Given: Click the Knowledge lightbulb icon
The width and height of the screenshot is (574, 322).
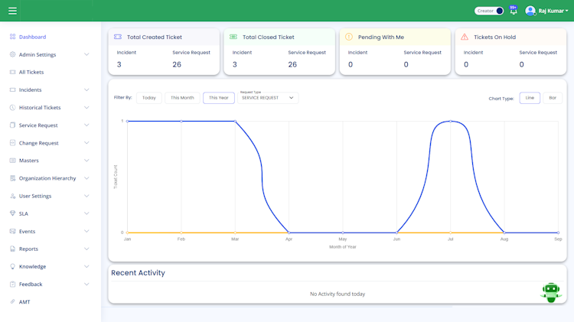Looking at the screenshot, I should 12,266.
